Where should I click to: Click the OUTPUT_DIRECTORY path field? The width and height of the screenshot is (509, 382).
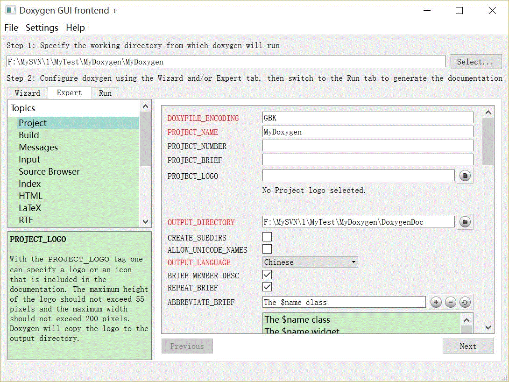pos(358,222)
